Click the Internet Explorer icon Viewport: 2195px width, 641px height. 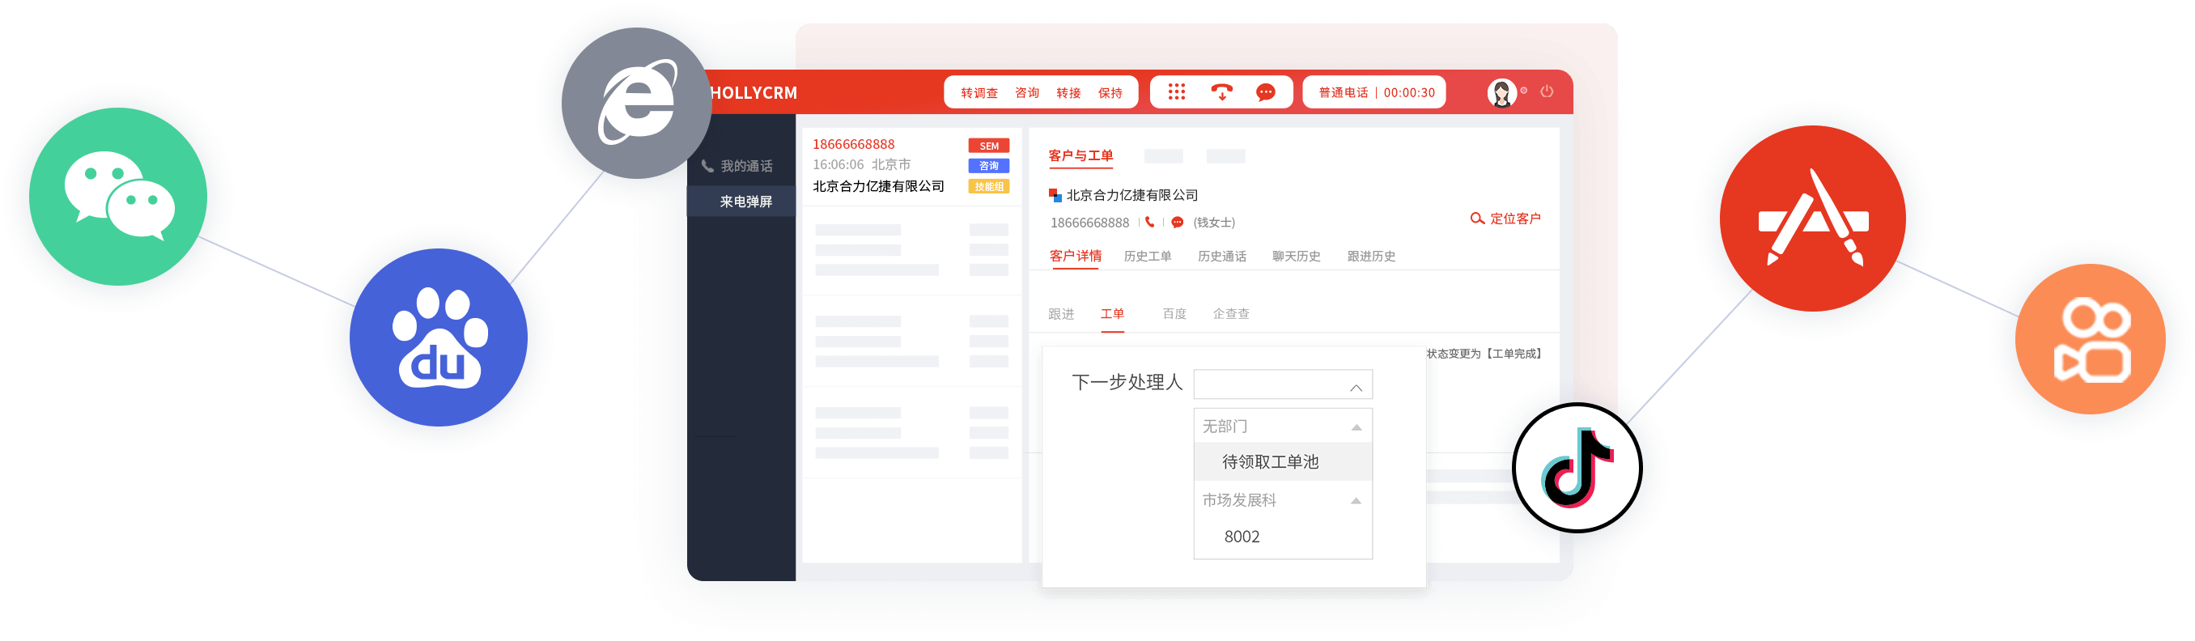pos(636,103)
